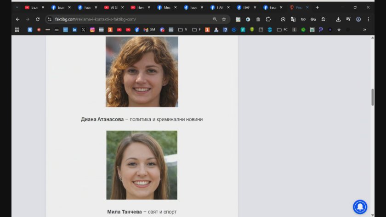Reload the page with the refresh icon
386x217 pixels.
coord(38,19)
